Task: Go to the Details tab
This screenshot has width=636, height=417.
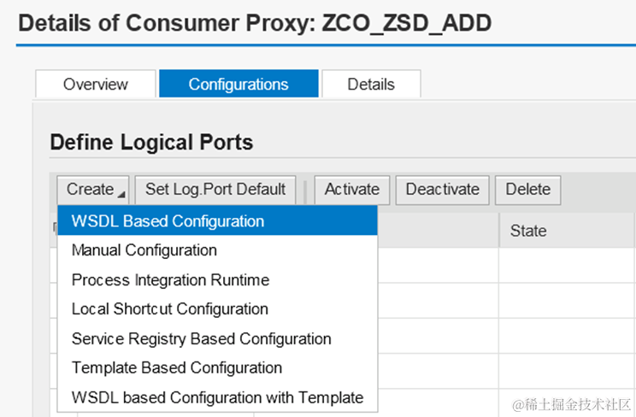Action: 371,84
